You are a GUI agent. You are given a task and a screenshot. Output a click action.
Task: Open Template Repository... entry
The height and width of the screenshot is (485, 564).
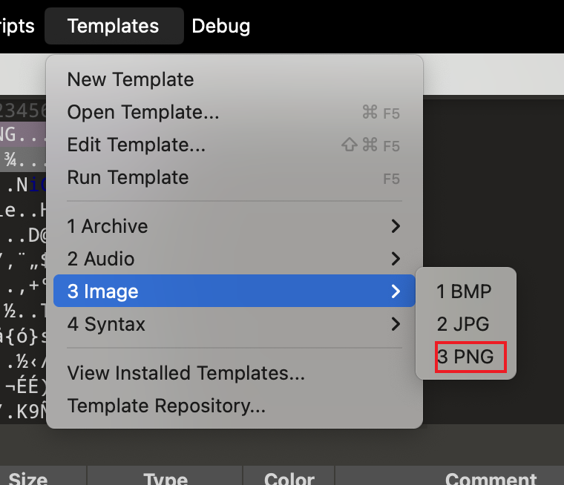tap(166, 406)
